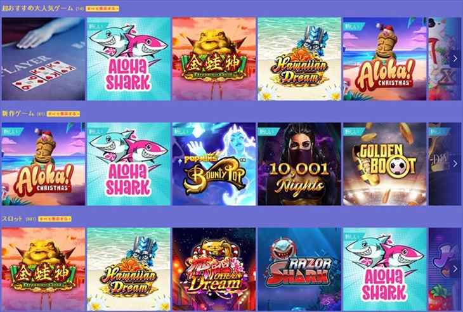Screen dimensions: 463x312
Task: Click the show-all button beside the popular games heading
Action: point(103,8)
